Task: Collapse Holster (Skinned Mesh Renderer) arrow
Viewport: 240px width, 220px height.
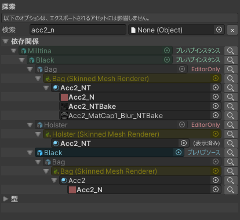Action: click(x=38, y=134)
